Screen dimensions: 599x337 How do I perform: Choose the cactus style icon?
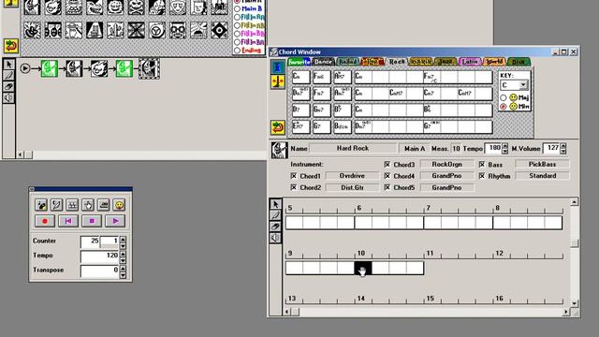tap(115, 30)
